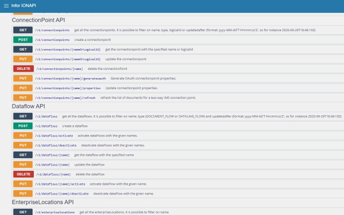Click POST button for /v1/connectionpoints
The width and height of the screenshot is (344, 215).
[23, 40]
